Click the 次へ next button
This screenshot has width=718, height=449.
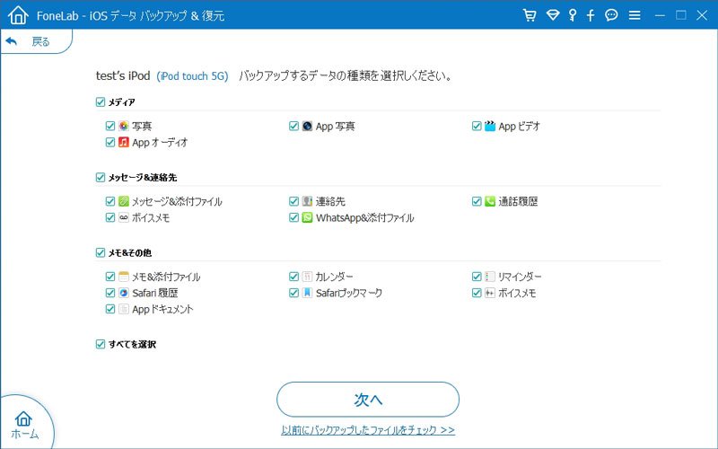(x=368, y=400)
